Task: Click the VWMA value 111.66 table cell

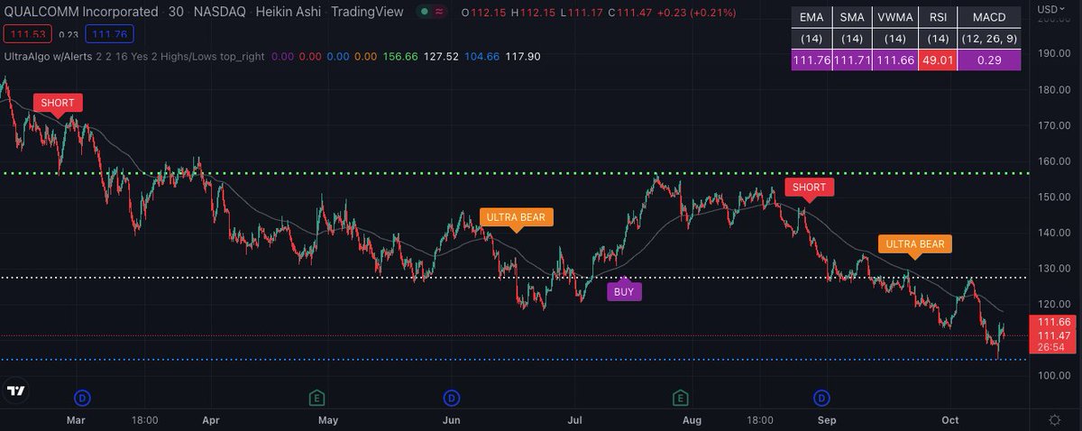Action: 894,60
